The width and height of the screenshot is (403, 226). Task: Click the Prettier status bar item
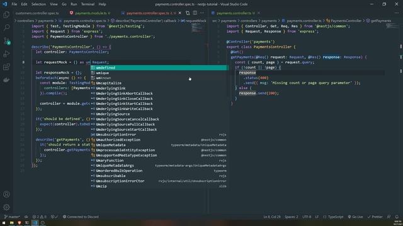[x=375, y=217]
